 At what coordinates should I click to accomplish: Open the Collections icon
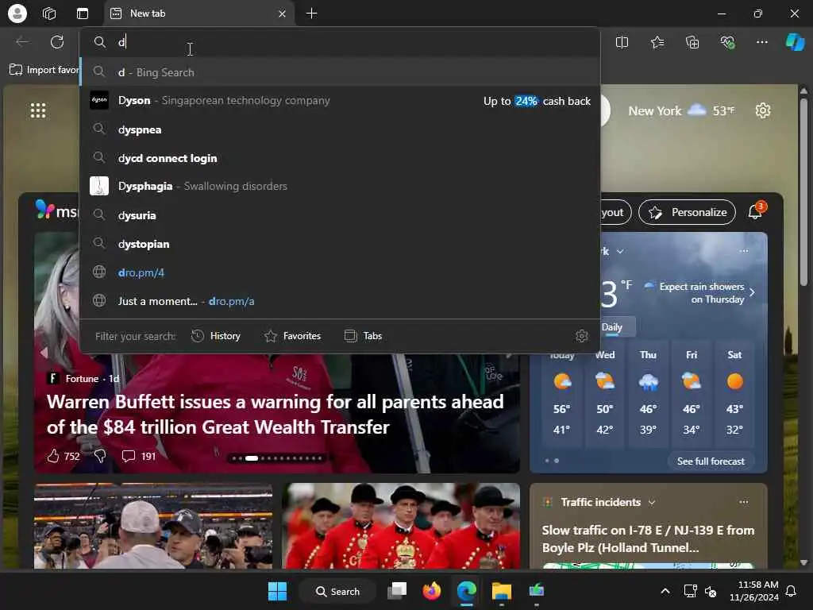(x=692, y=42)
